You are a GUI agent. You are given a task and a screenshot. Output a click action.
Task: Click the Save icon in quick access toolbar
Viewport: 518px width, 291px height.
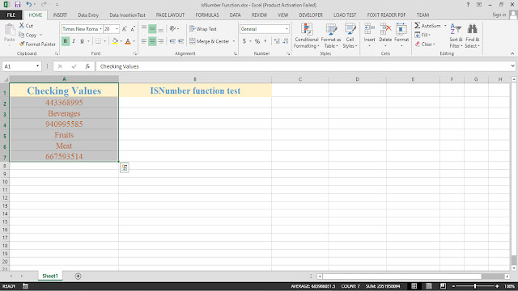click(x=18, y=5)
